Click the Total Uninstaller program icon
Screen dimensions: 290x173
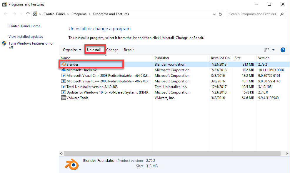[x=63, y=87]
